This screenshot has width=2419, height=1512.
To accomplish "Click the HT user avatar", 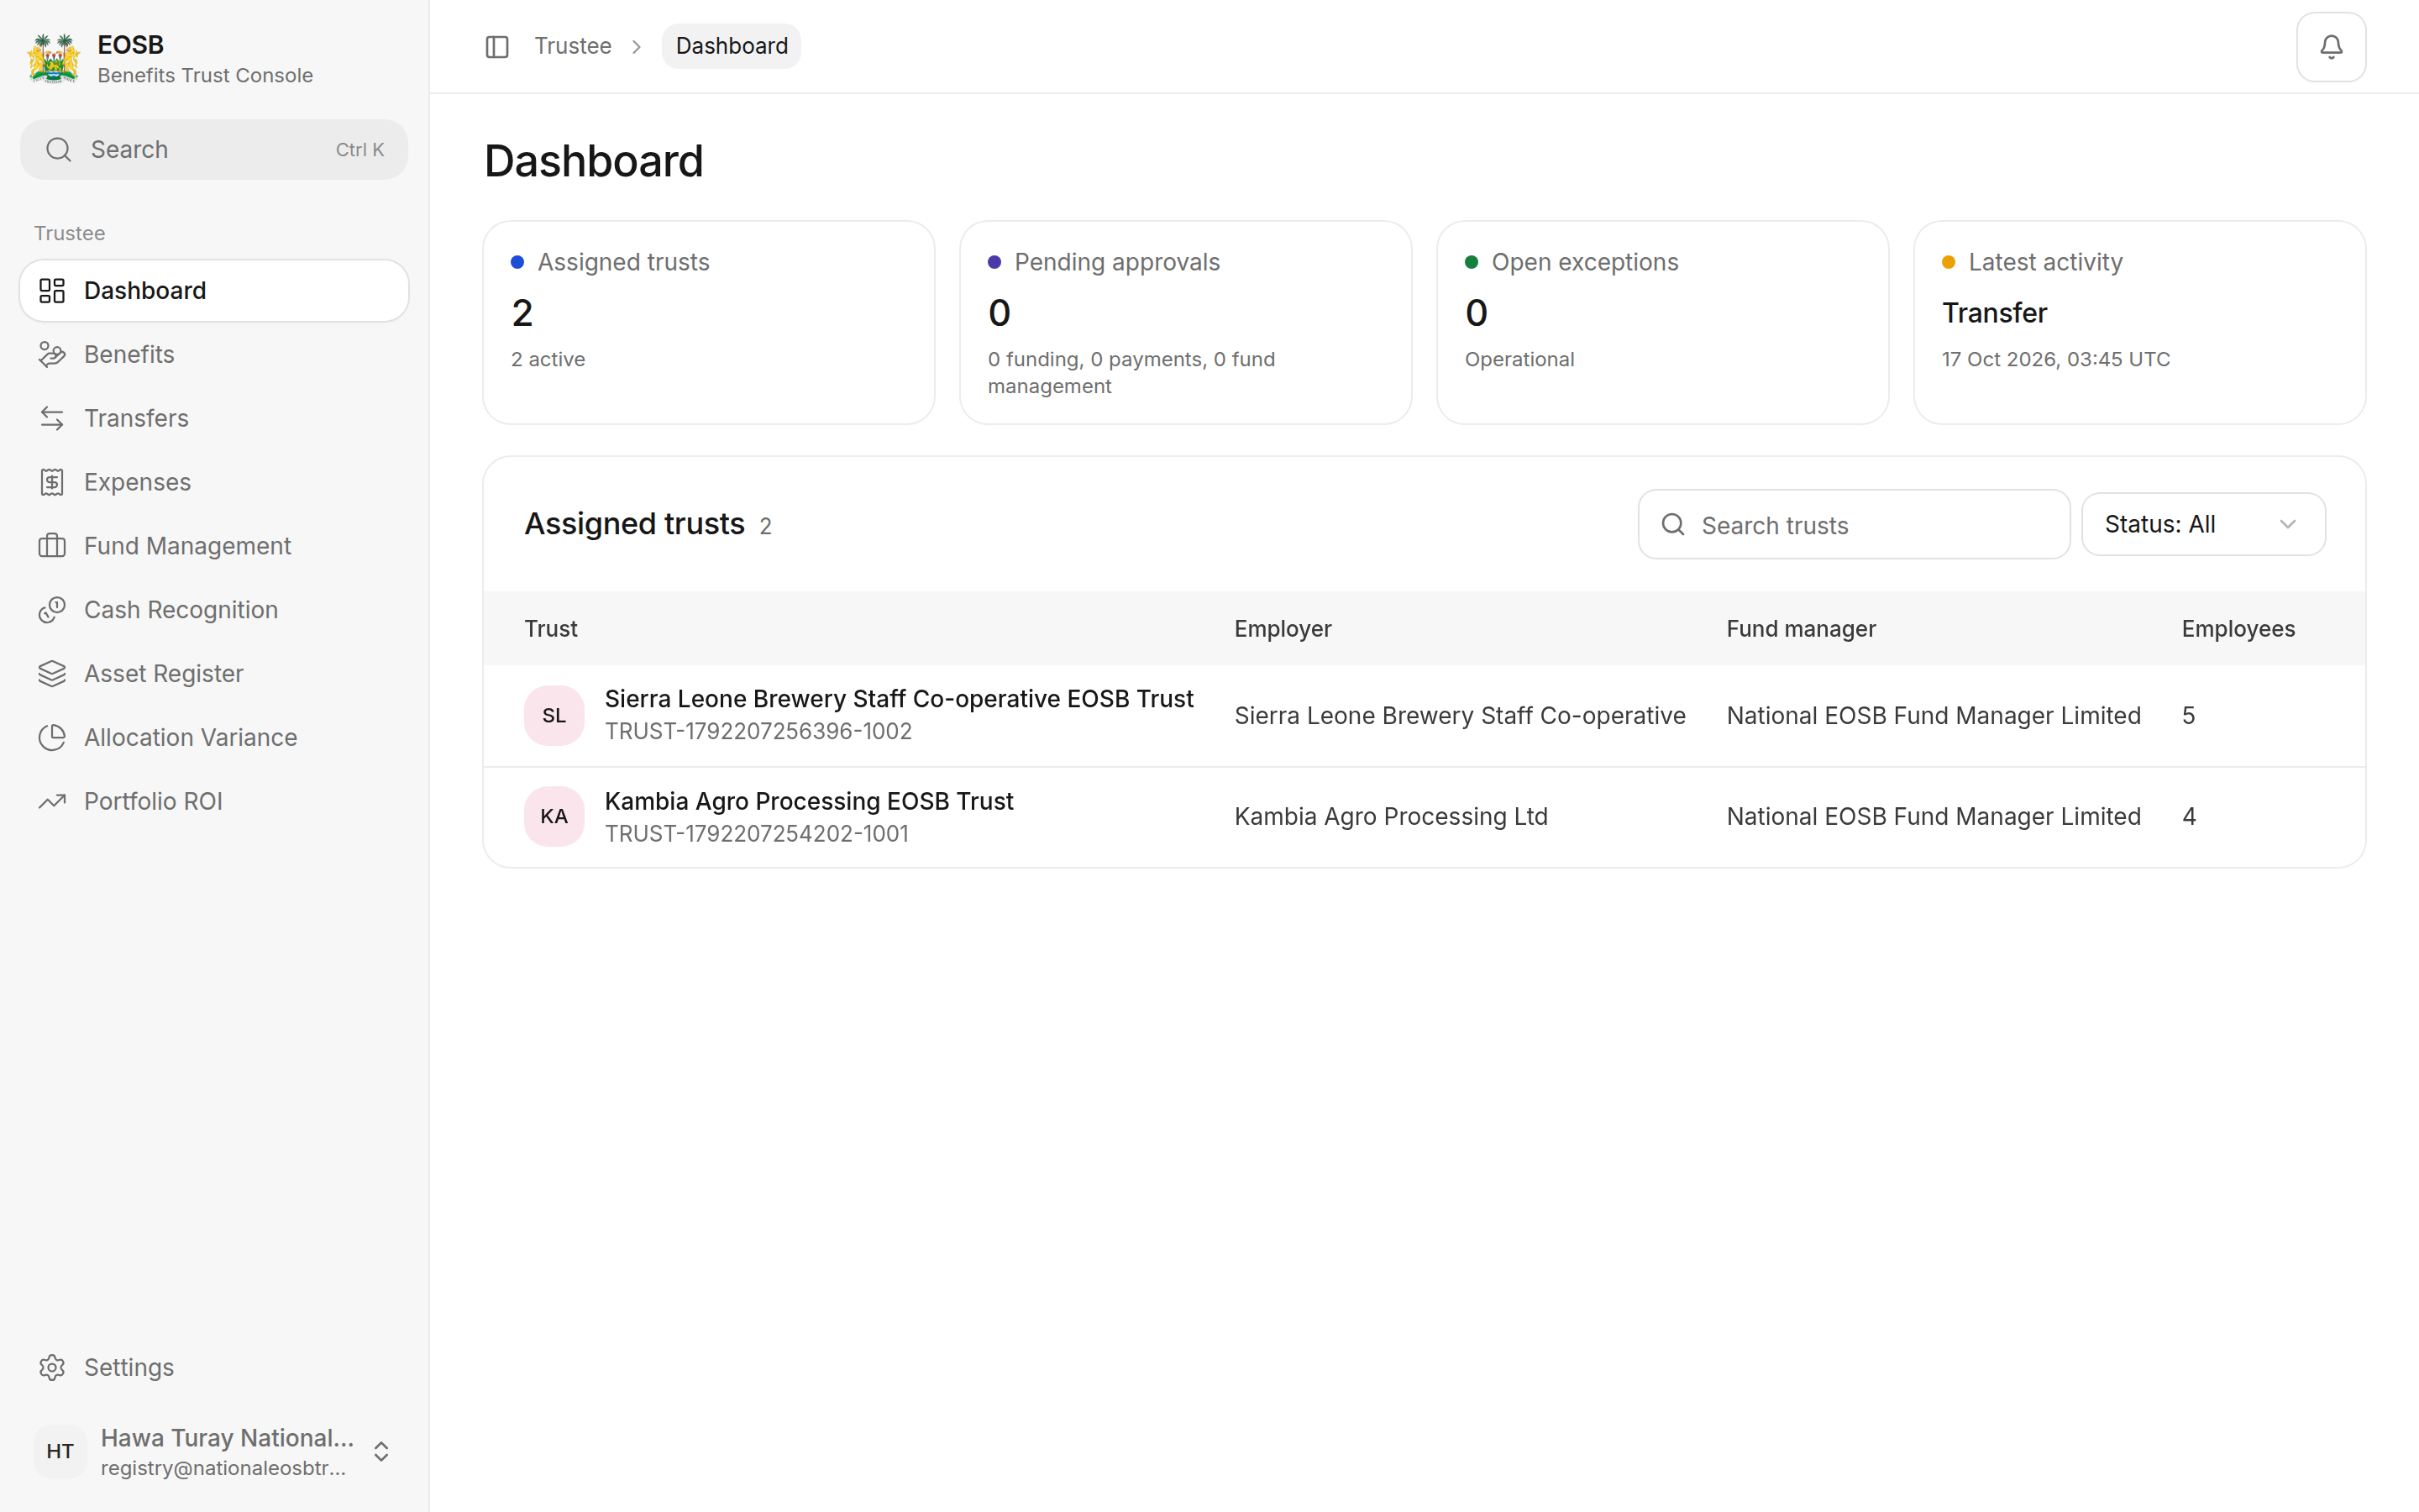I will [x=60, y=1451].
